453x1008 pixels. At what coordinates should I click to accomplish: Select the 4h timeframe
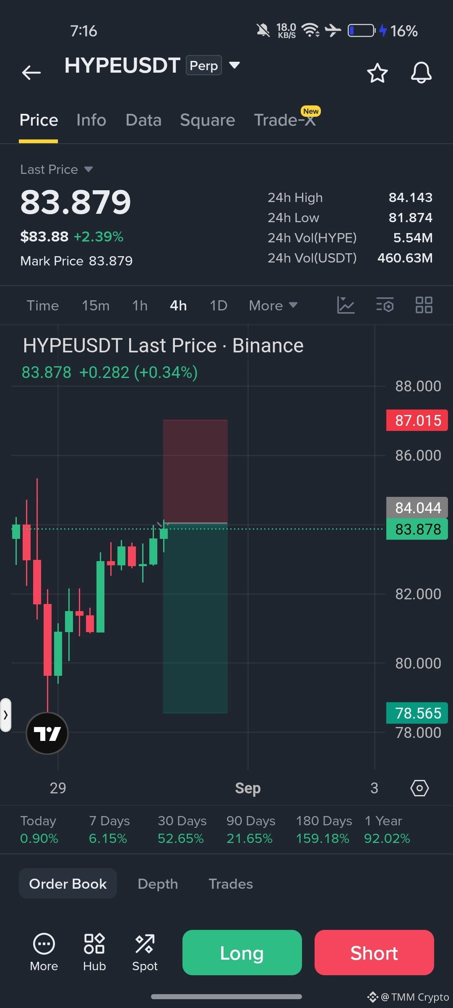pos(178,305)
